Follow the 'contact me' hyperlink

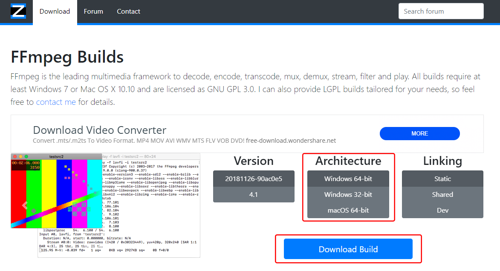coord(56,102)
